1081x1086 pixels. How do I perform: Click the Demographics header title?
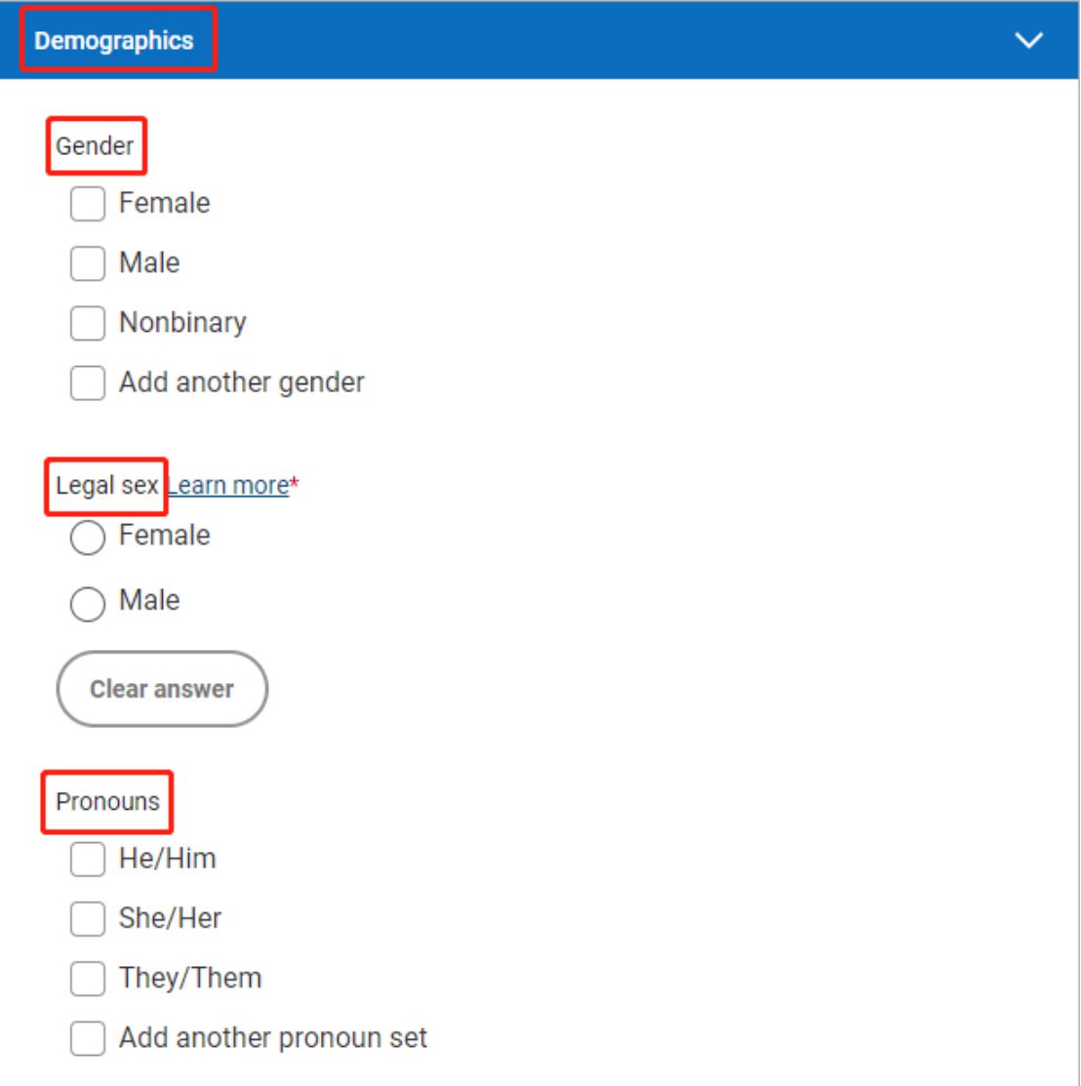pyautogui.click(x=114, y=41)
